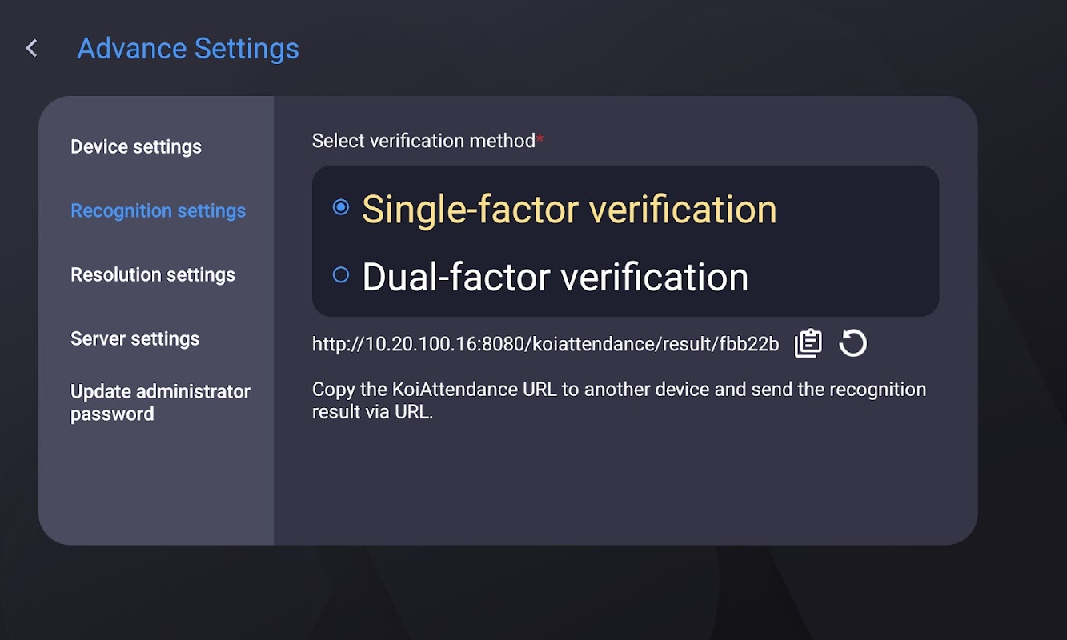Click the red required asterisk marker

540,140
